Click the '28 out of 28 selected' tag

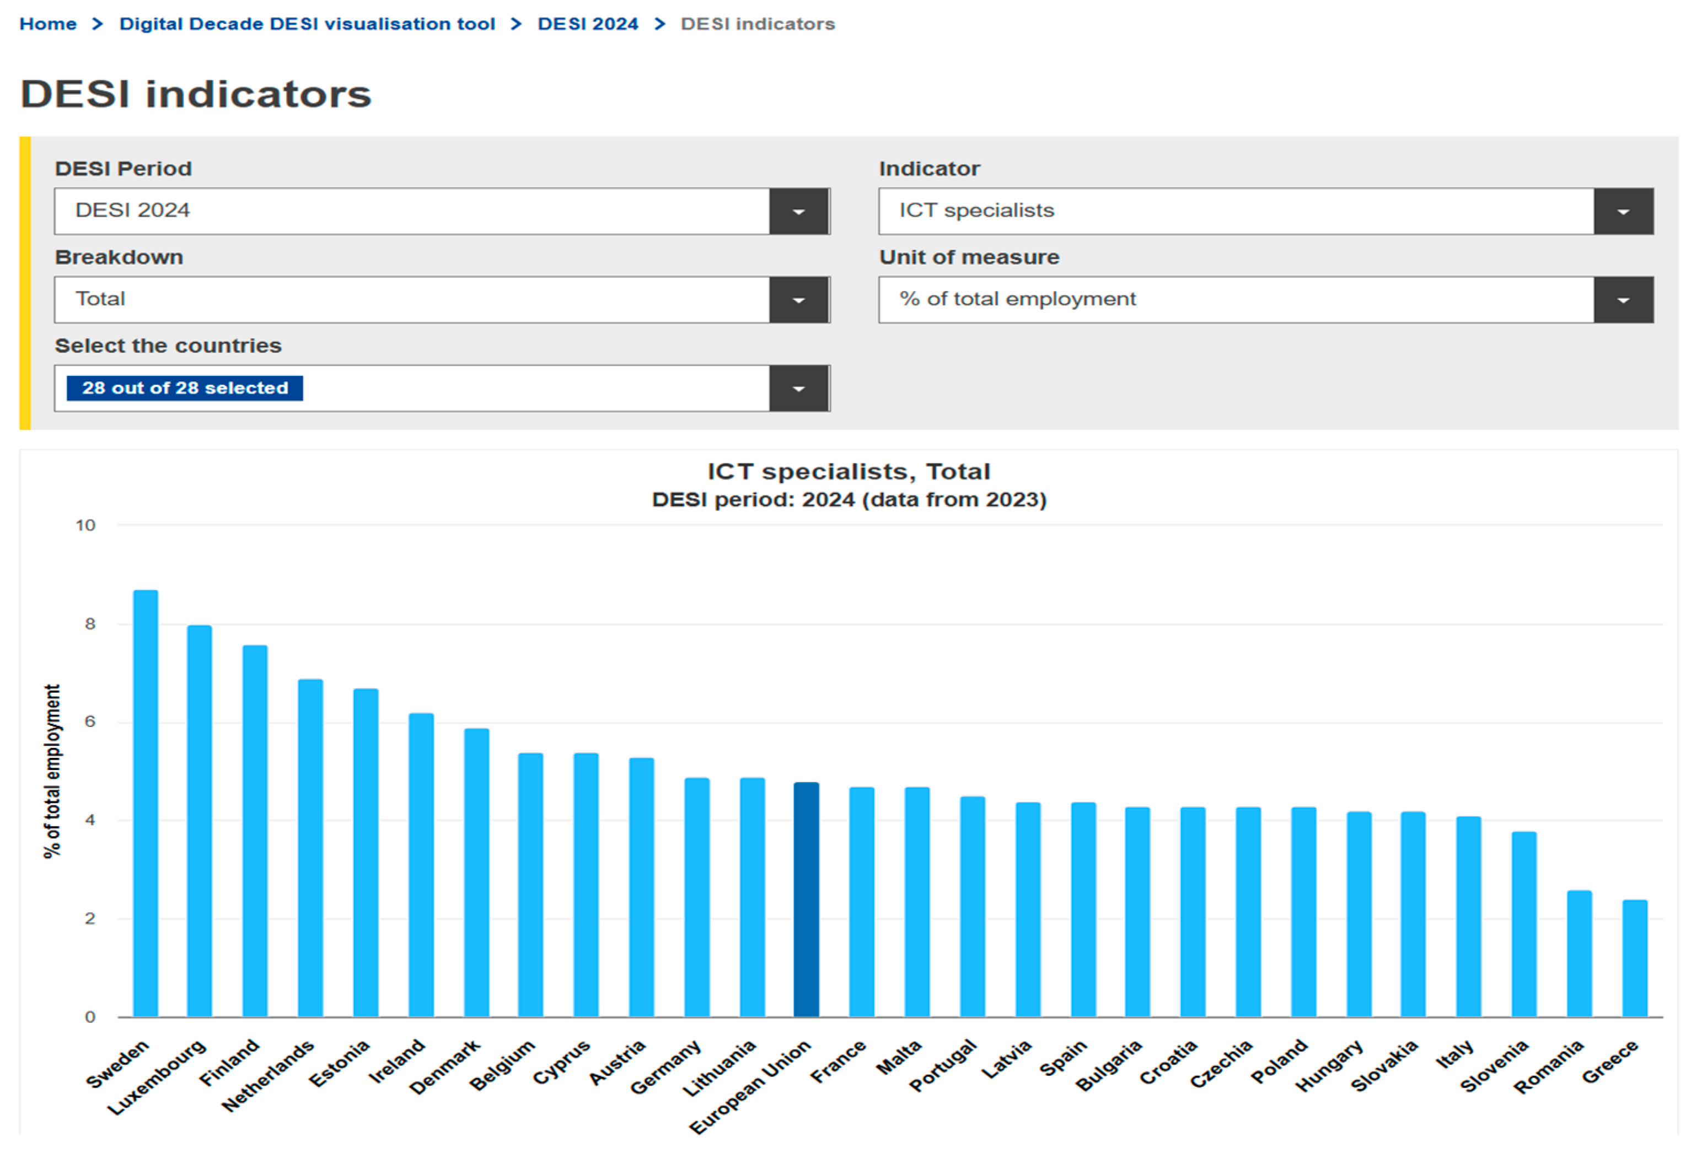[185, 388]
